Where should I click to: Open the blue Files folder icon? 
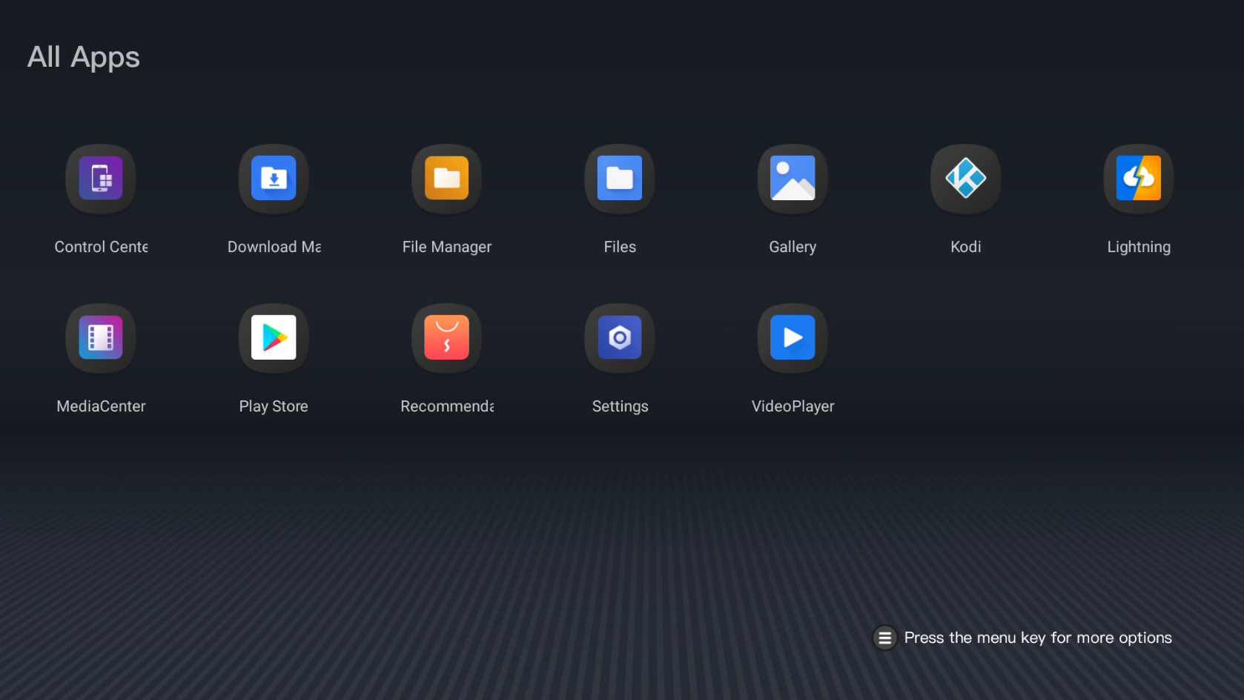[x=620, y=179]
